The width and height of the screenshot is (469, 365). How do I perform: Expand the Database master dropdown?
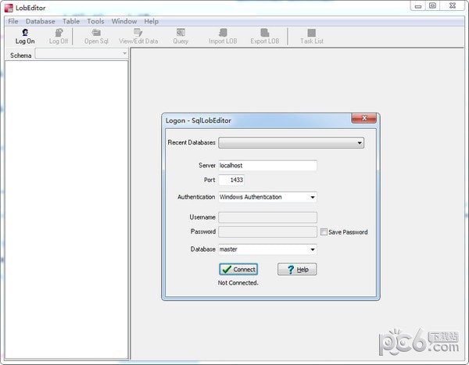(x=312, y=249)
